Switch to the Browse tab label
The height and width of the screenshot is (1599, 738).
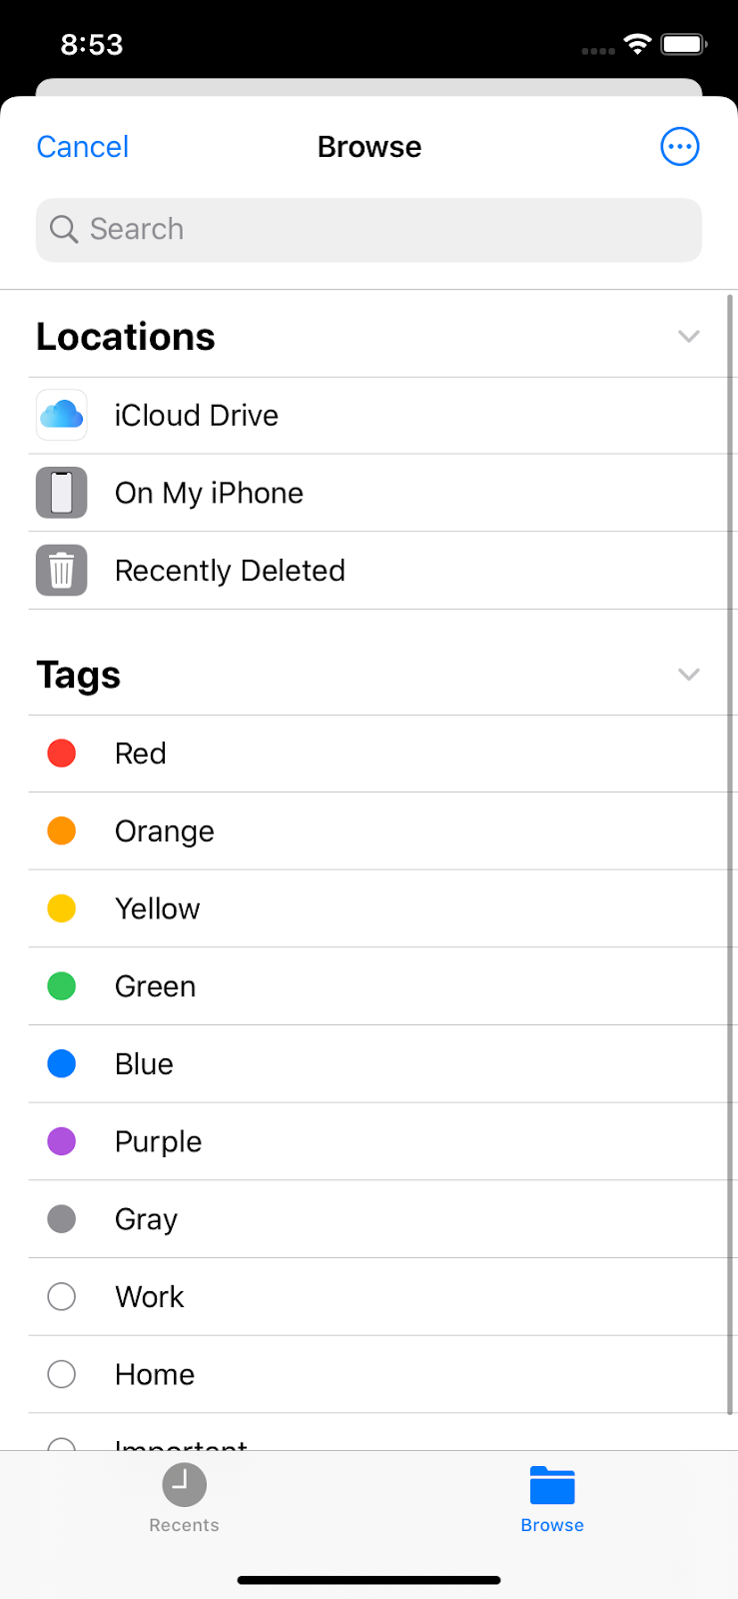(552, 1525)
